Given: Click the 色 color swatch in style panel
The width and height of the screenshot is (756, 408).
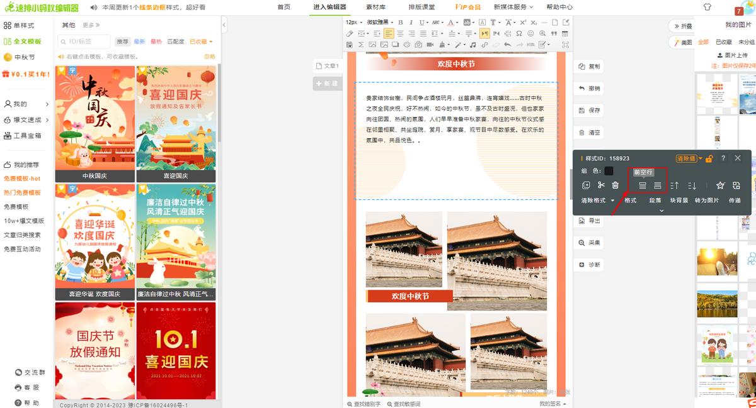Looking at the screenshot, I should [608, 170].
